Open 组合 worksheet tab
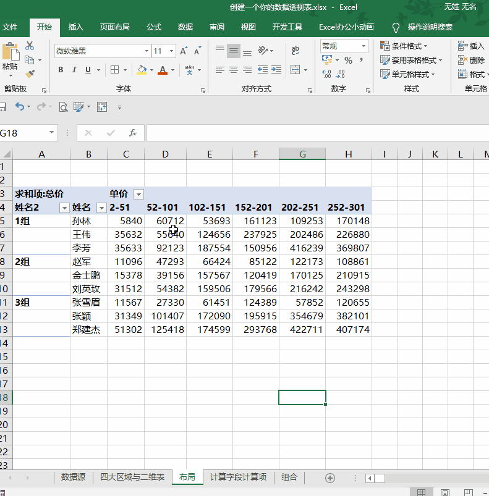This screenshot has height=496, width=489. (289, 477)
